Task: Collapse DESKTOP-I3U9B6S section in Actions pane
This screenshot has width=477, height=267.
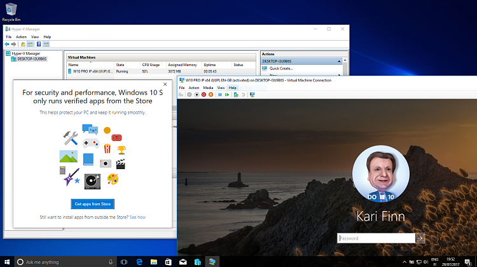Action: point(339,62)
